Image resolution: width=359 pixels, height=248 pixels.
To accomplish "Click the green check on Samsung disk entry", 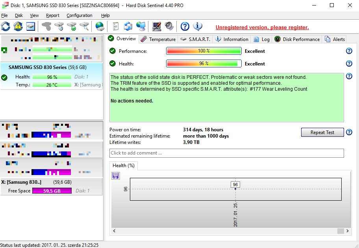I will [4, 78].
